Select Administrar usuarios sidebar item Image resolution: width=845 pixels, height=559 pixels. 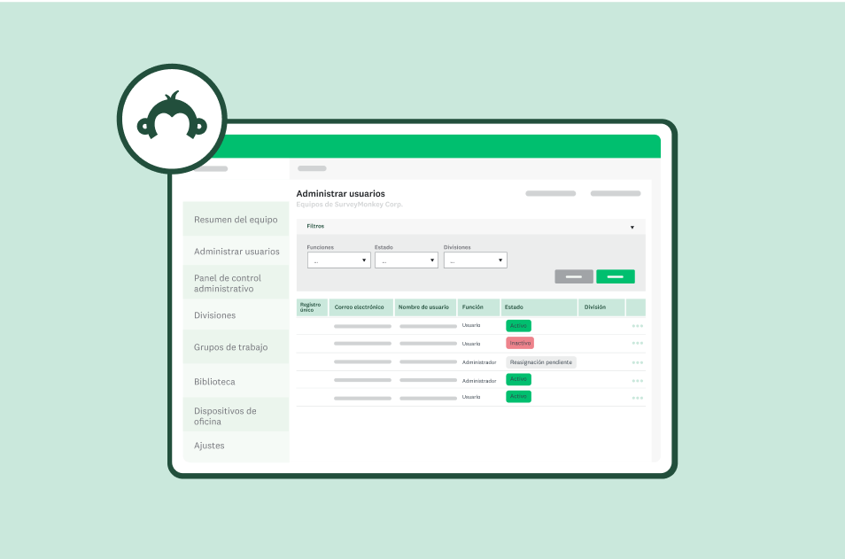(236, 252)
